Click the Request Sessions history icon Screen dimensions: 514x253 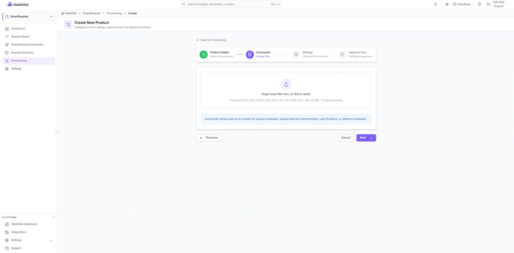7,53
